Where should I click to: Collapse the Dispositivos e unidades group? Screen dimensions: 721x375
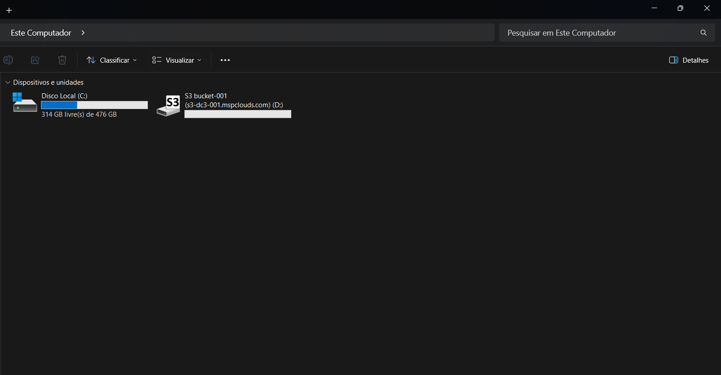(x=8, y=82)
